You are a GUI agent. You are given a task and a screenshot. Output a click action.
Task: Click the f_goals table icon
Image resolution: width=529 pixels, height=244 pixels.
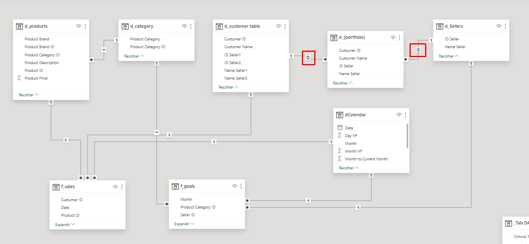click(x=175, y=186)
